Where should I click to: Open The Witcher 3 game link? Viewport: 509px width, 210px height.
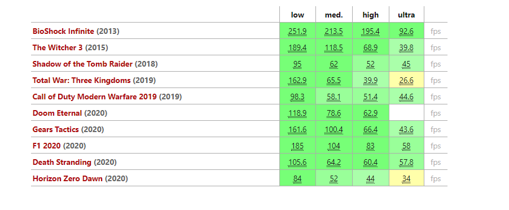click(58, 48)
